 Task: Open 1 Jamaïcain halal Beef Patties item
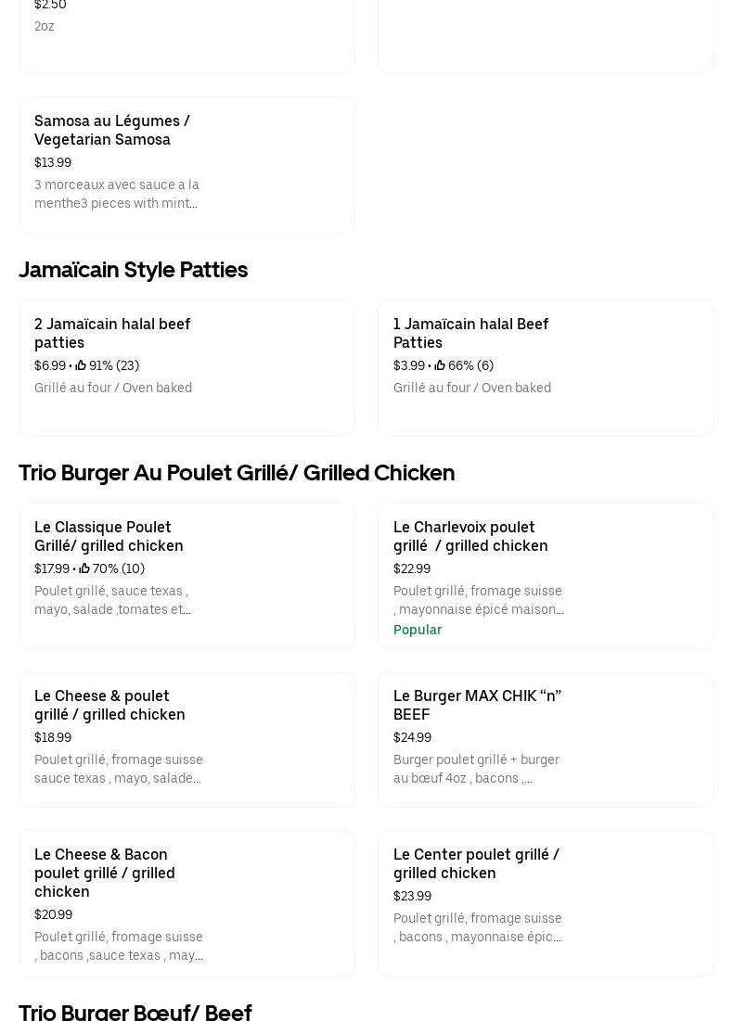coord(546,367)
